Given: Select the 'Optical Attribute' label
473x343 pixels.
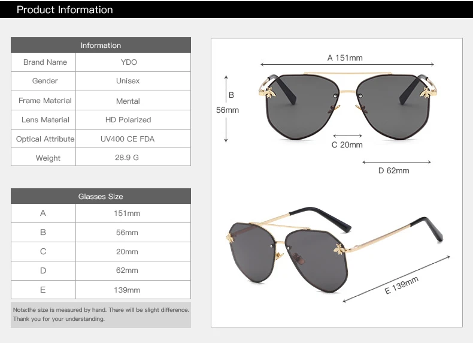Looking at the screenshot, I should coord(46,139).
